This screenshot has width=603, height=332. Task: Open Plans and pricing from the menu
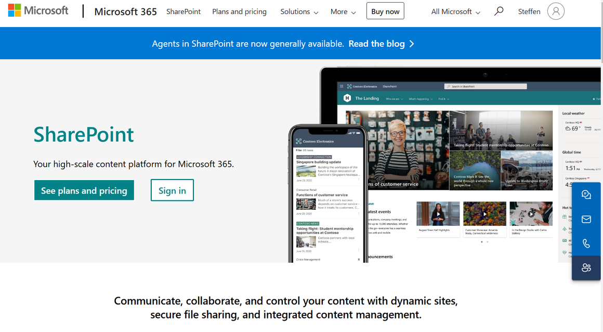point(239,11)
